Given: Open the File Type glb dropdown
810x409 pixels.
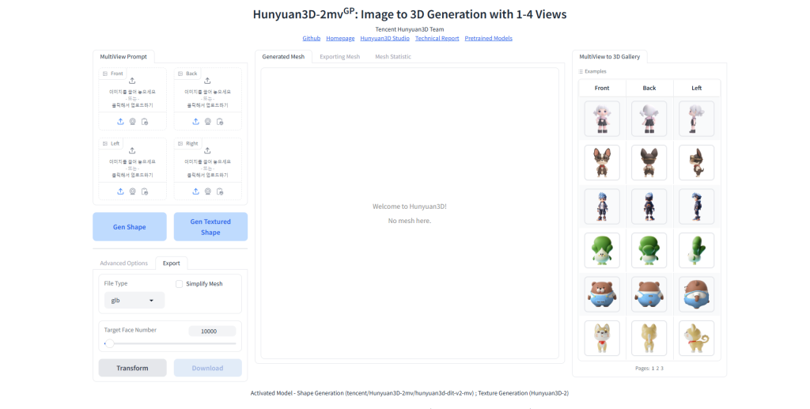Looking at the screenshot, I should (134, 300).
